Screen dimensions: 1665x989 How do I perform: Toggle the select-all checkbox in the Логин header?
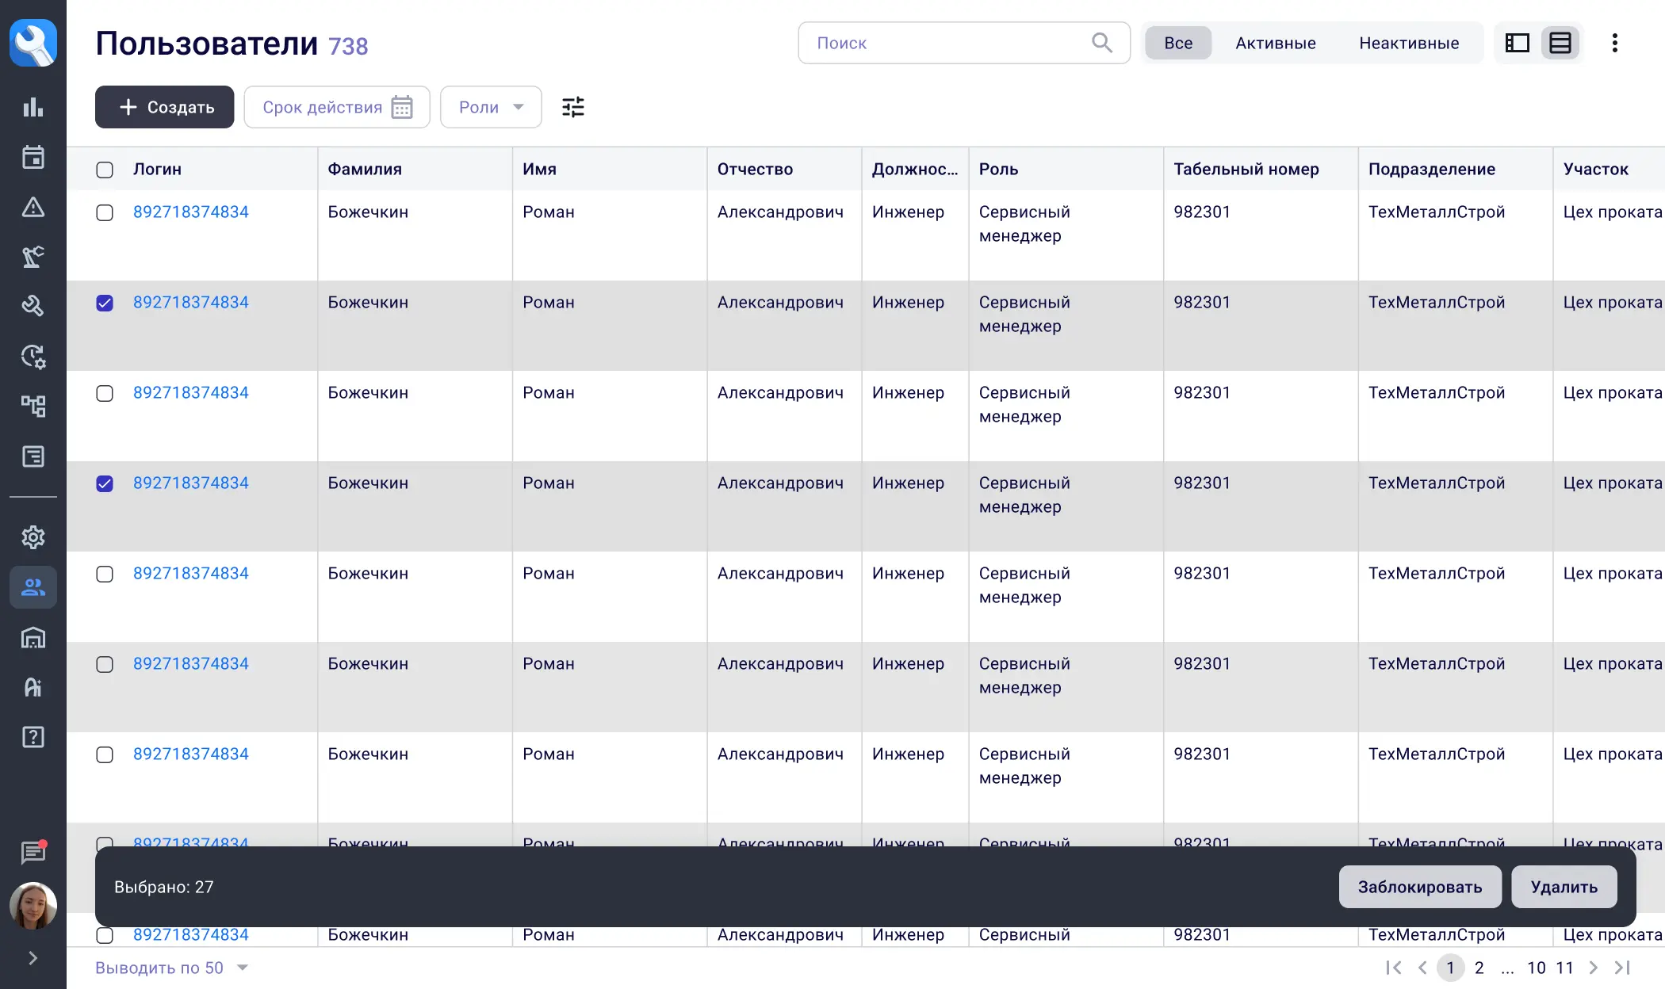coord(105,170)
